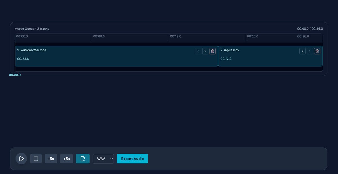Start playback with the play button
This screenshot has width=338, height=174.
point(21,159)
